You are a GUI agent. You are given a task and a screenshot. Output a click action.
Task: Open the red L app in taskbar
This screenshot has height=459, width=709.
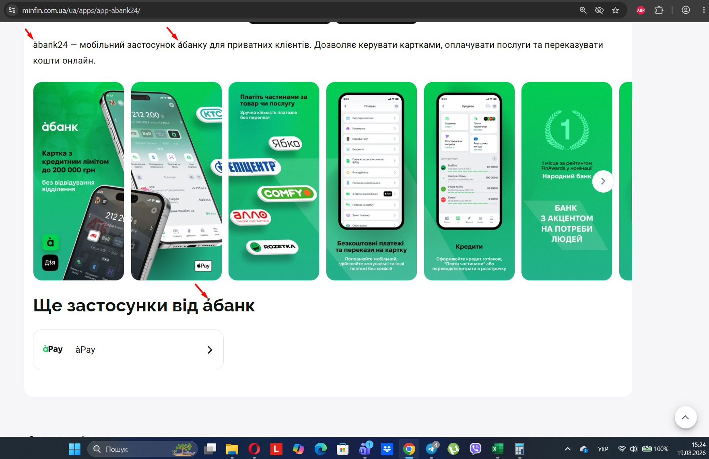click(x=276, y=449)
